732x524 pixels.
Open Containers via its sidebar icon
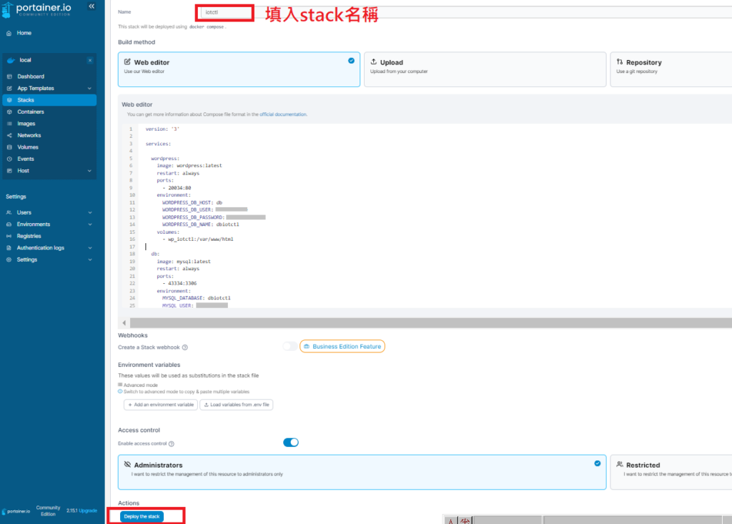pos(9,112)
